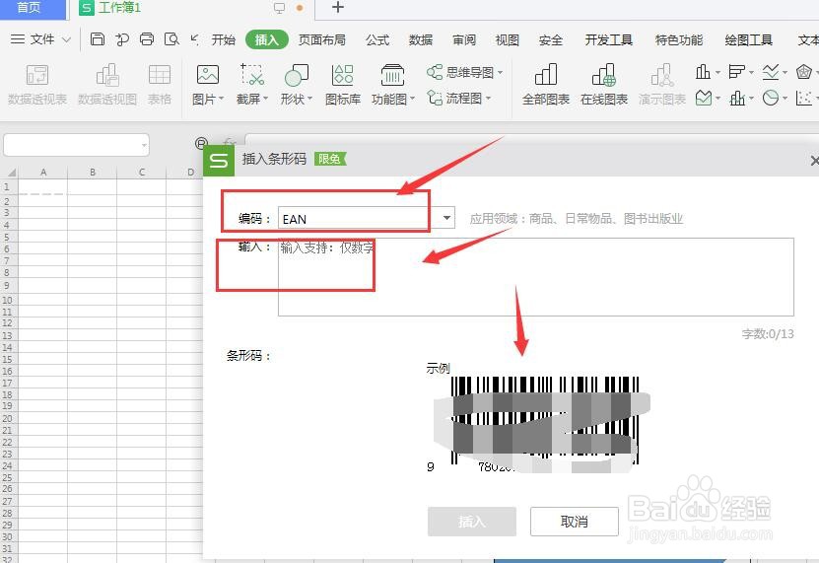Image resolution: width=819 pixels, height=563 pixels.
Task: Insert a column chart icon
Action: coord(703,72)
